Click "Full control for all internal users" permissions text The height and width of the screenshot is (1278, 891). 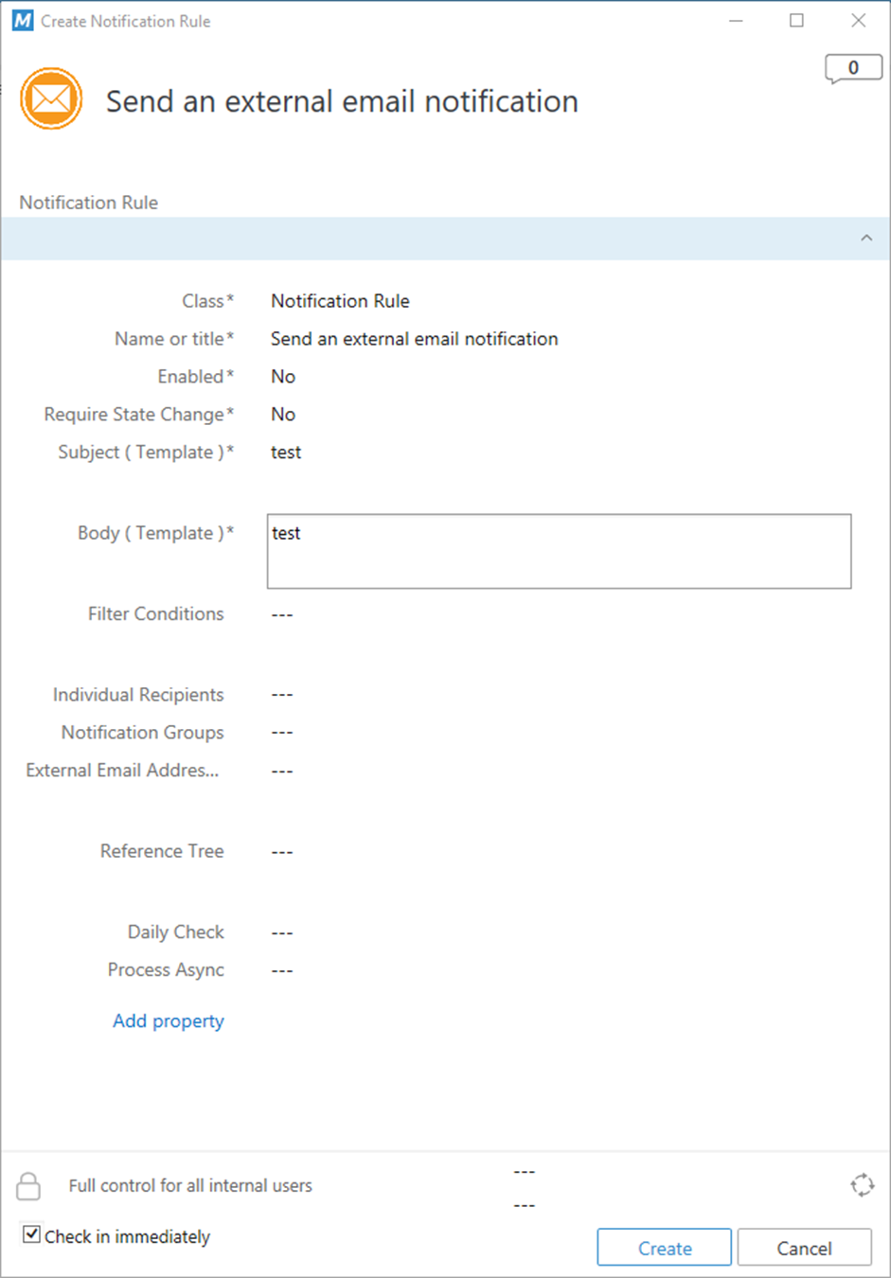[190, 1185]
